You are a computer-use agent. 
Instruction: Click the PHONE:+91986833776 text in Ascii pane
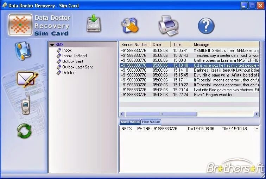point(157,129)
